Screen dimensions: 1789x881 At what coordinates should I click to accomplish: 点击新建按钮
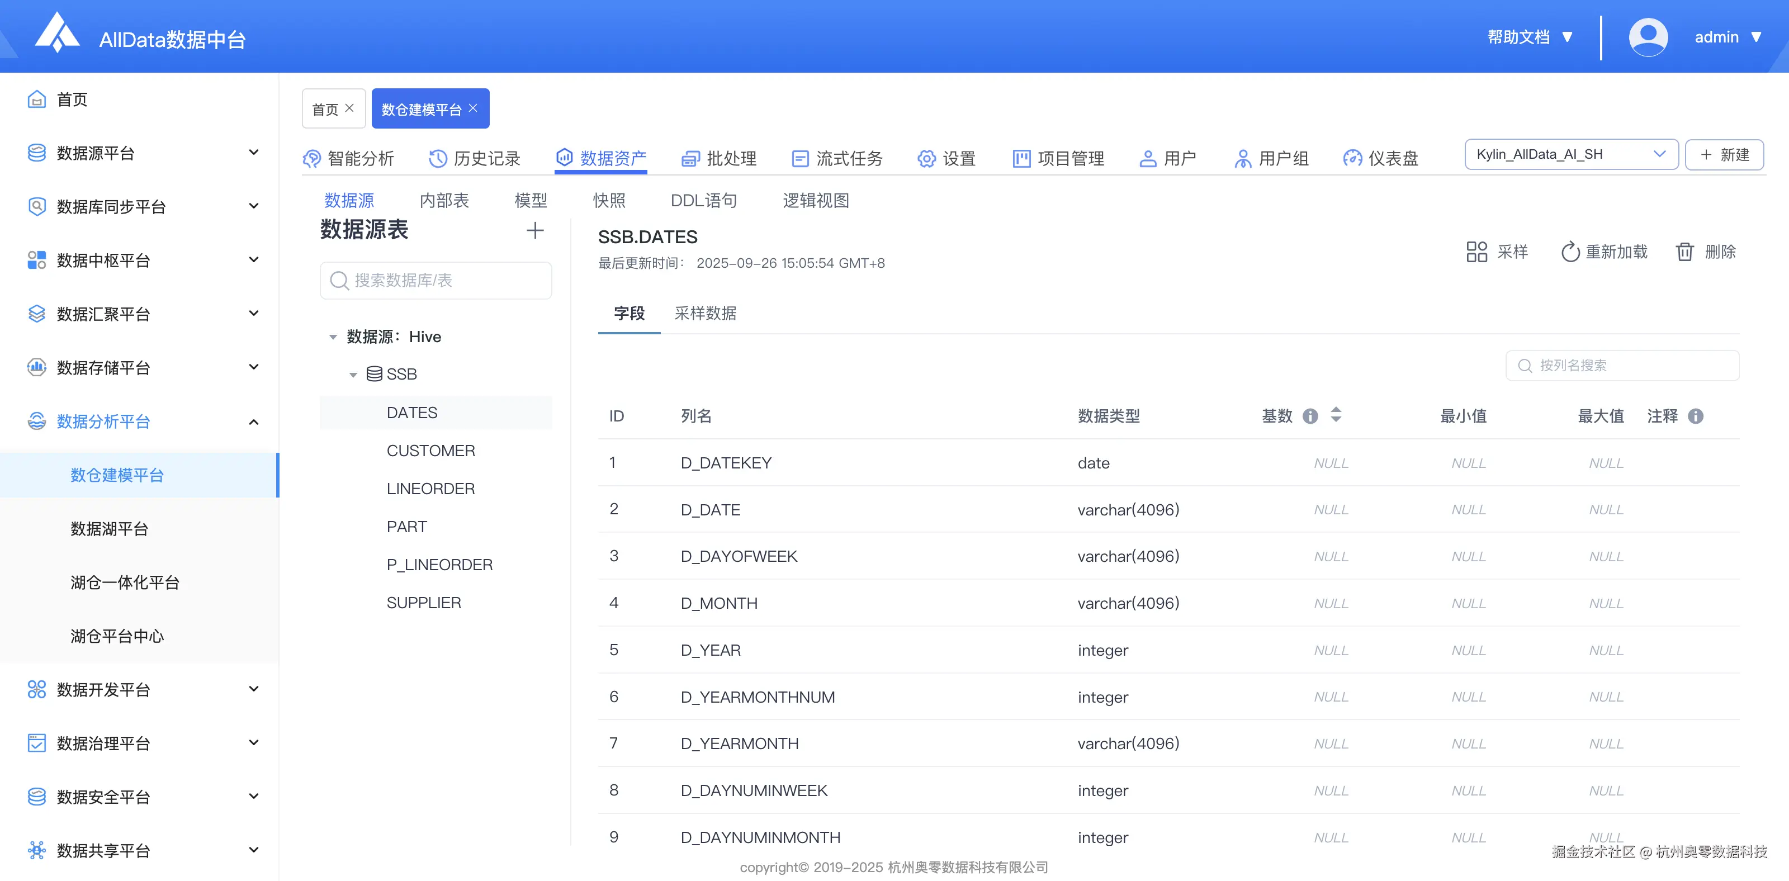coord(1724,154)
